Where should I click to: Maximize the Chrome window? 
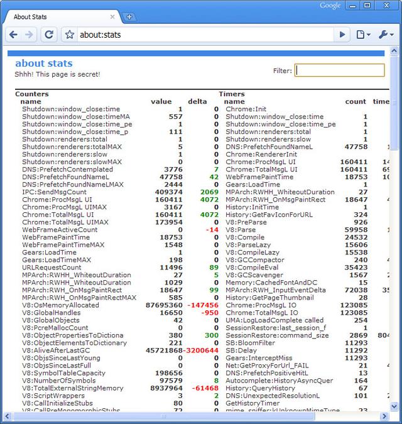(369, 6)
